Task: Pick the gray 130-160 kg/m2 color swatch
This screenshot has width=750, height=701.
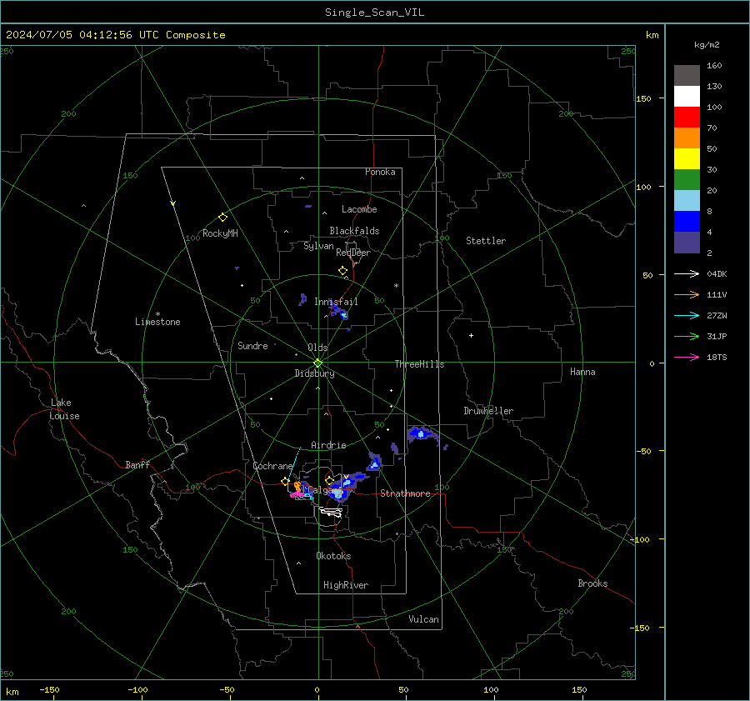Action: click(x=687, y=76)
